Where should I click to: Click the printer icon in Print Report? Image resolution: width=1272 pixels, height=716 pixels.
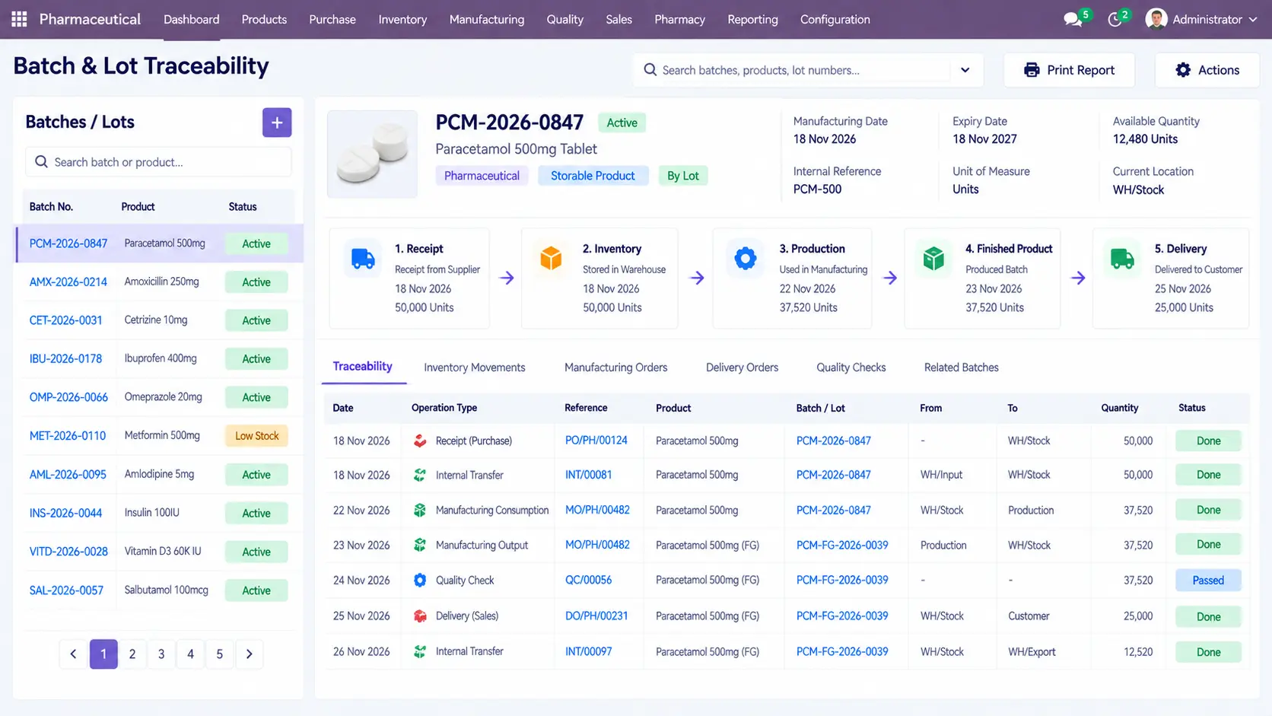click(x=1032, y=70)
